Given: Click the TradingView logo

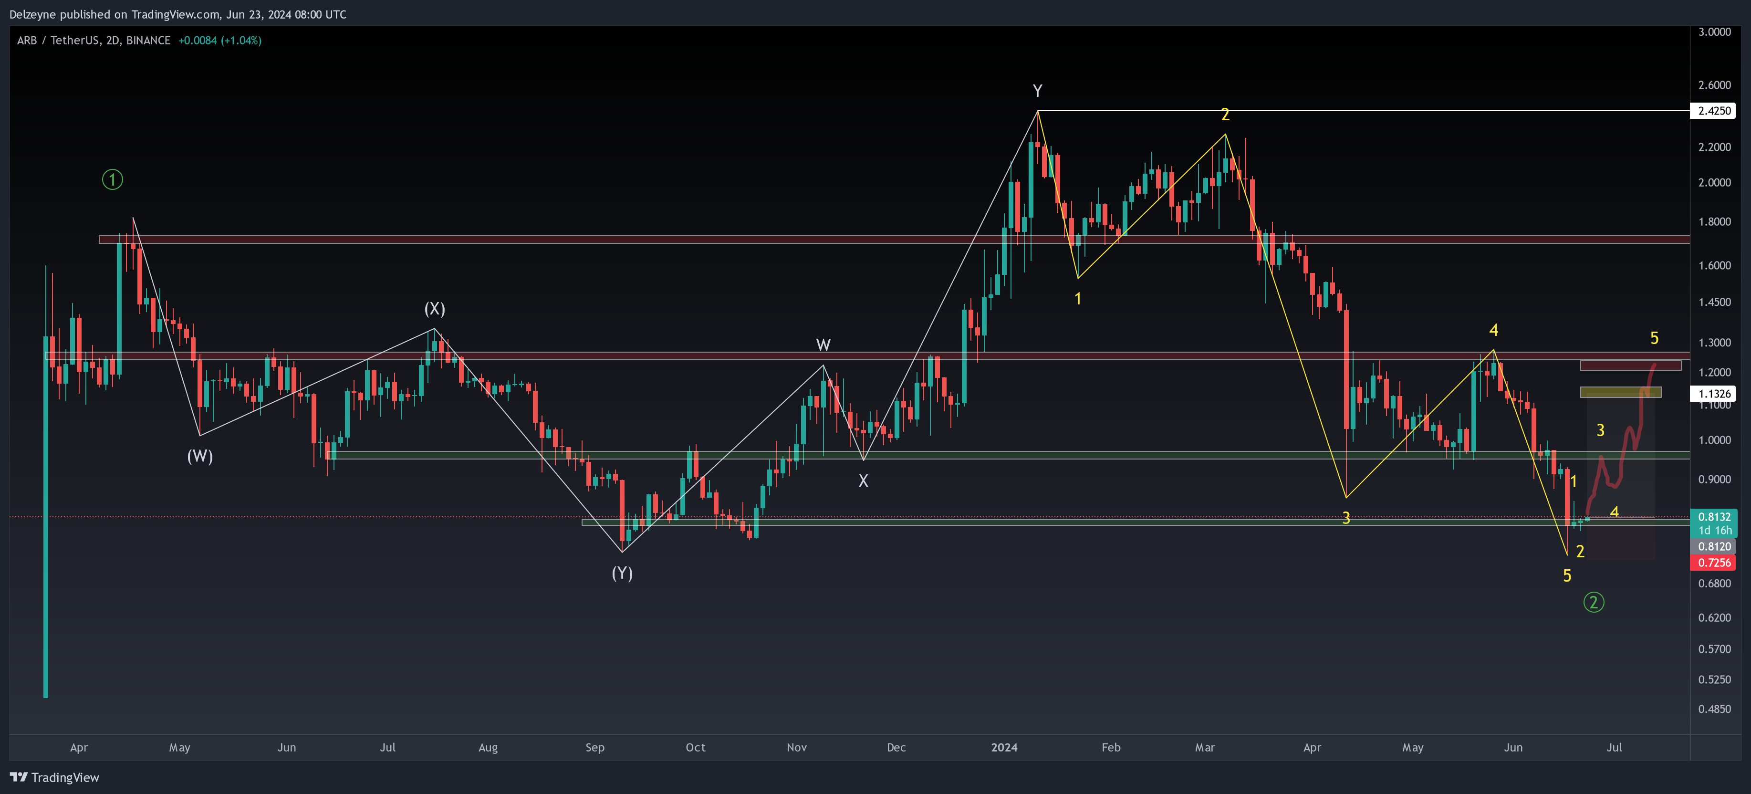Looking at the screenshot, I should 54,777.
